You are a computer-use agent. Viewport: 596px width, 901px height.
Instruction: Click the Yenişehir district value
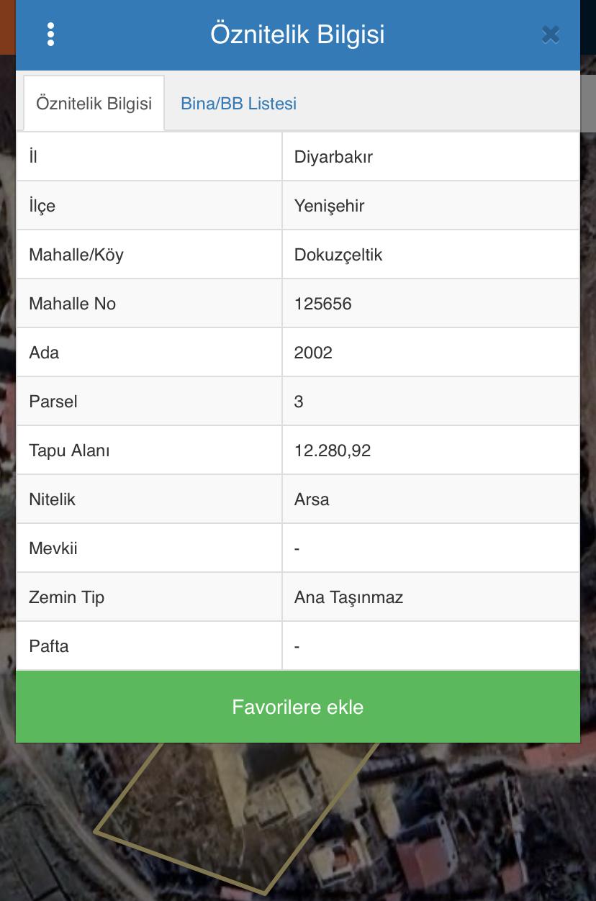point(330,206)
